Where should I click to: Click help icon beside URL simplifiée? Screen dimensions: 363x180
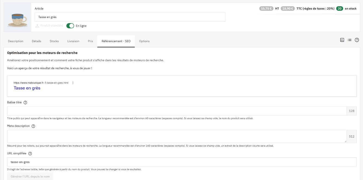[x=30, y=154]
